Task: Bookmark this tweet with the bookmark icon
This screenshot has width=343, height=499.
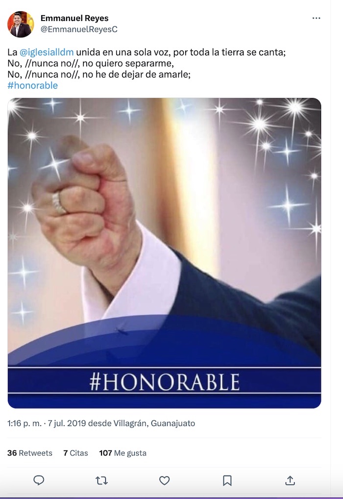Action: (x=227, y=480)
